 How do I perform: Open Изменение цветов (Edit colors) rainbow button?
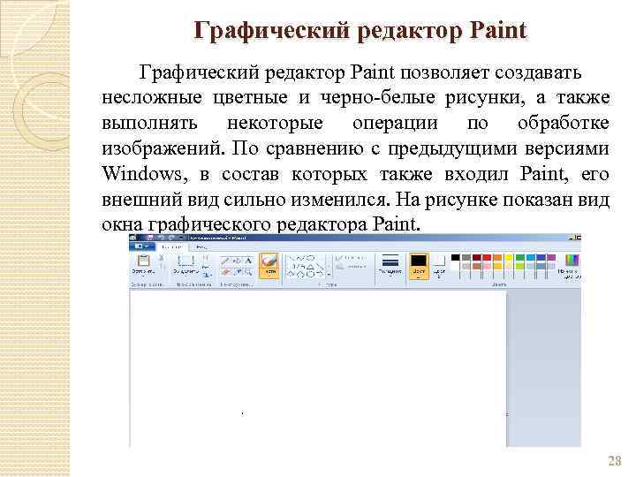coord(571,266)
